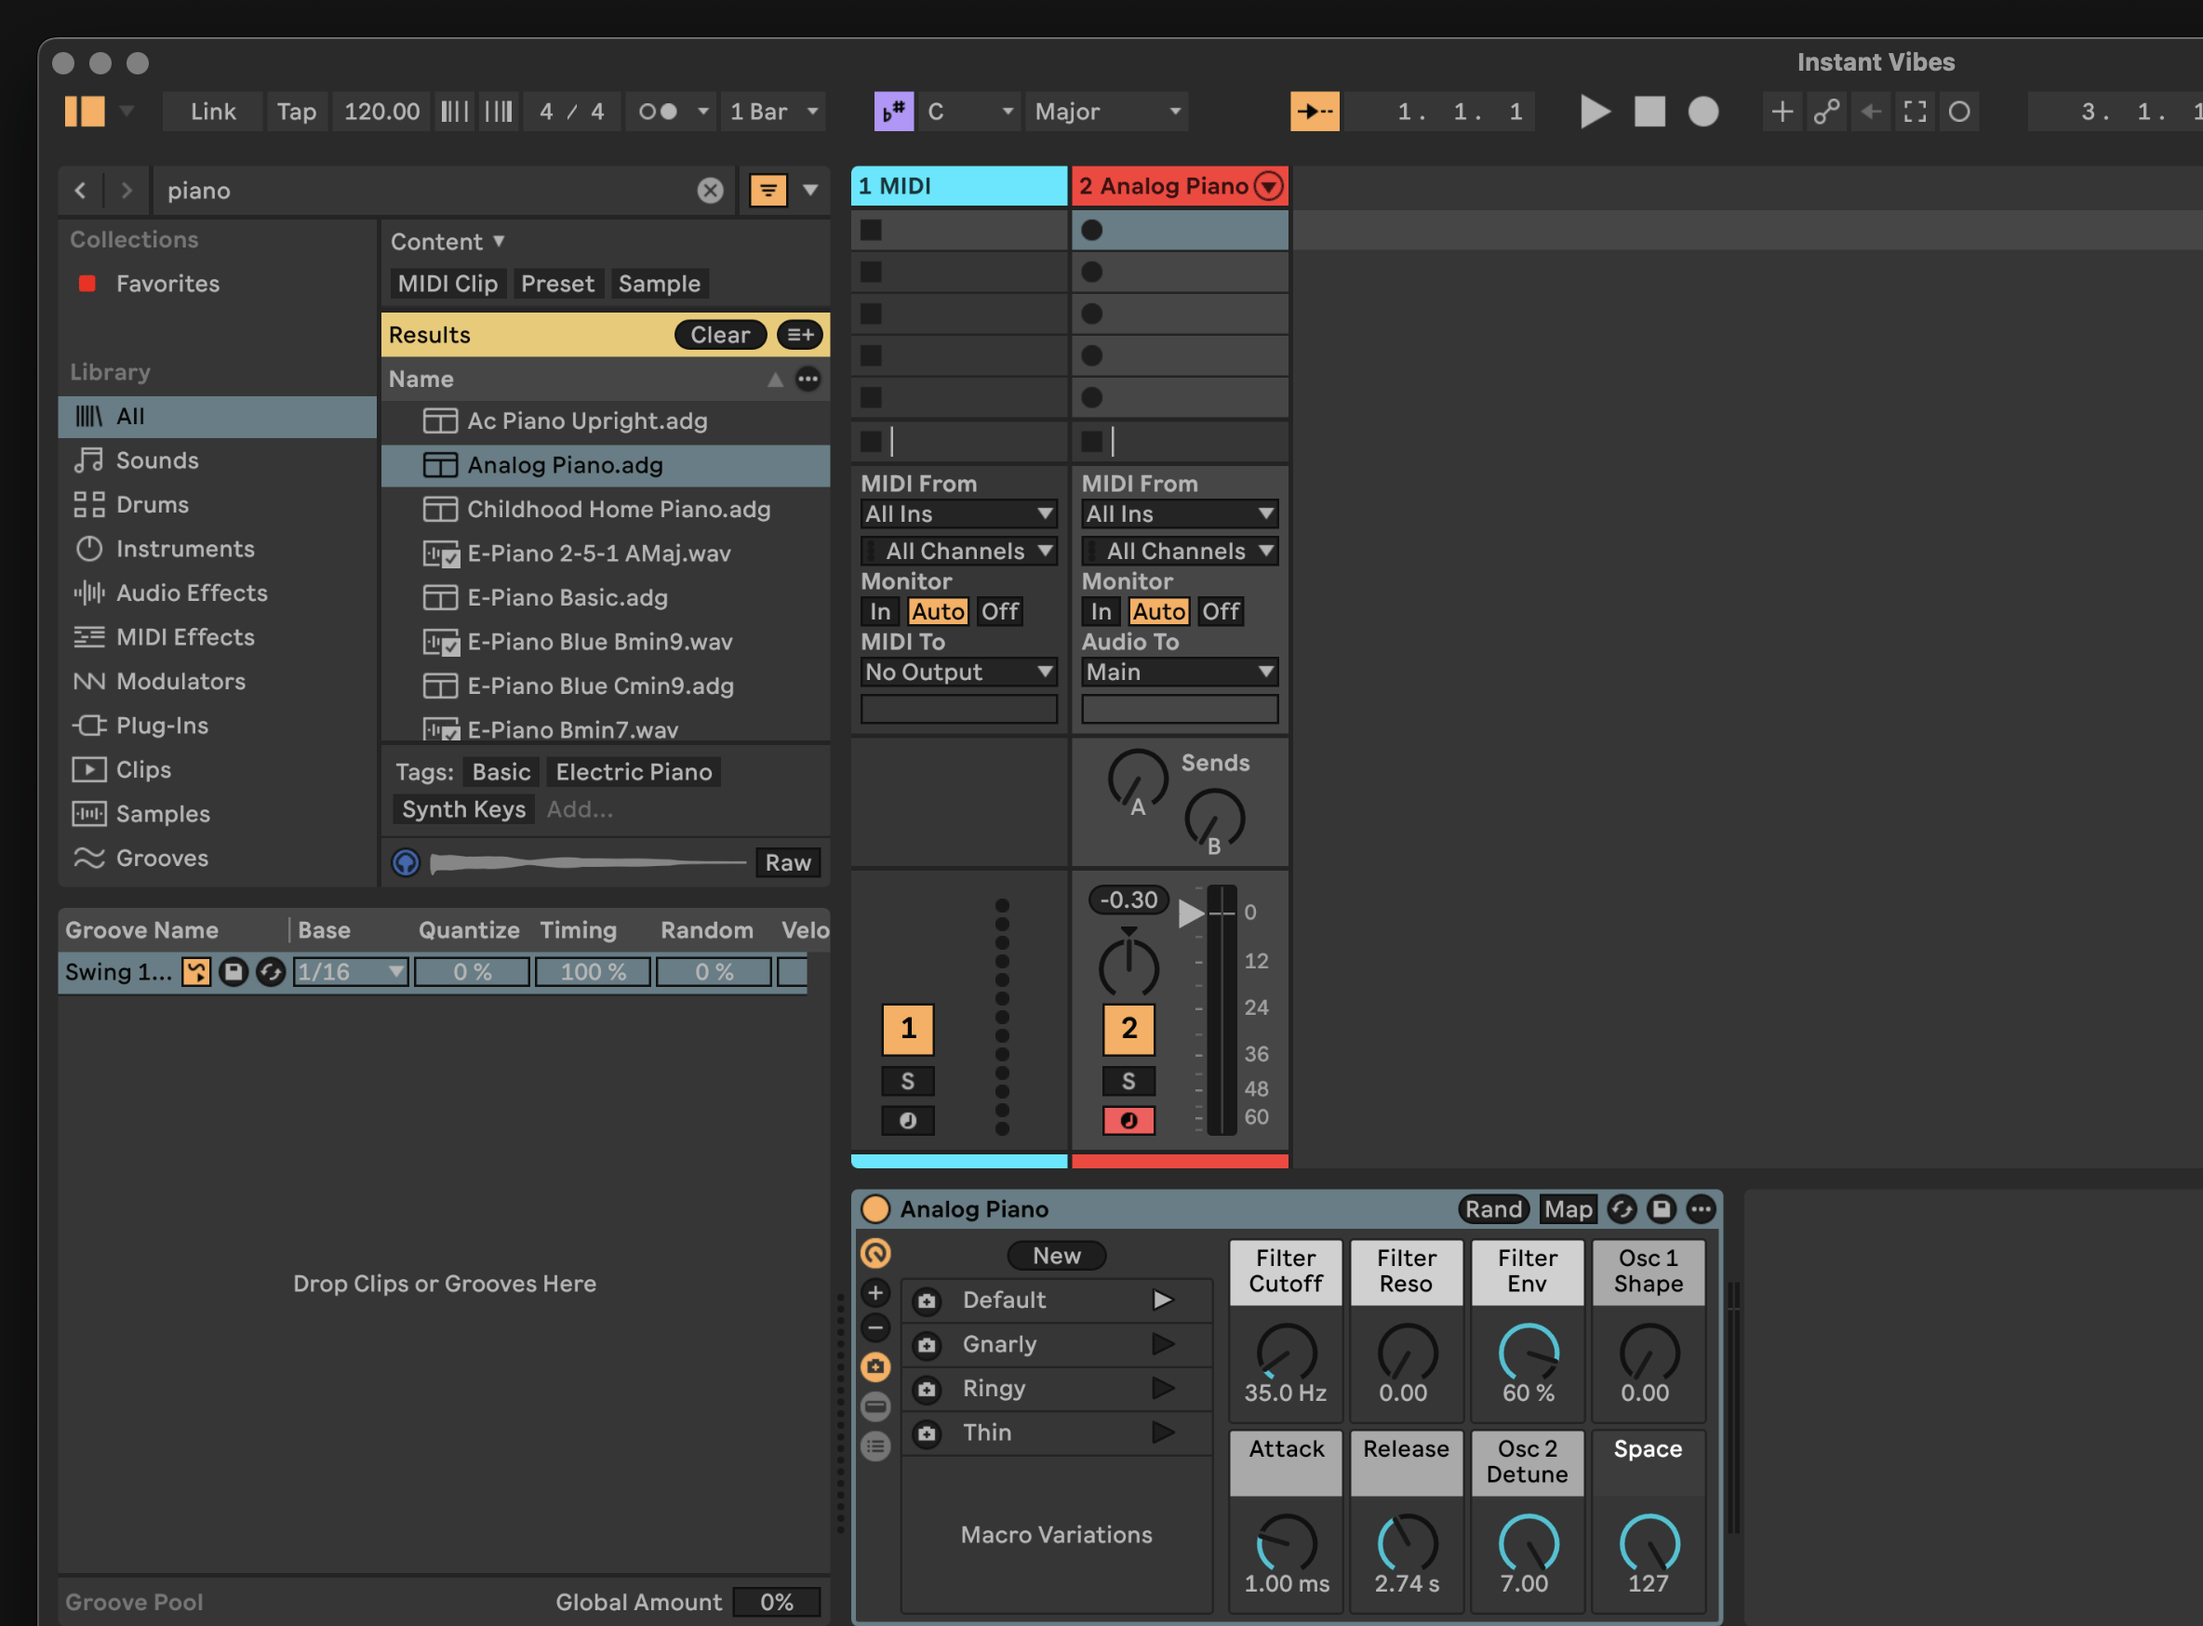The width and height of the screenshot is (2203, 1626).
Task: Toggle the browser preview headphone icon
Action: coord(406,863)
